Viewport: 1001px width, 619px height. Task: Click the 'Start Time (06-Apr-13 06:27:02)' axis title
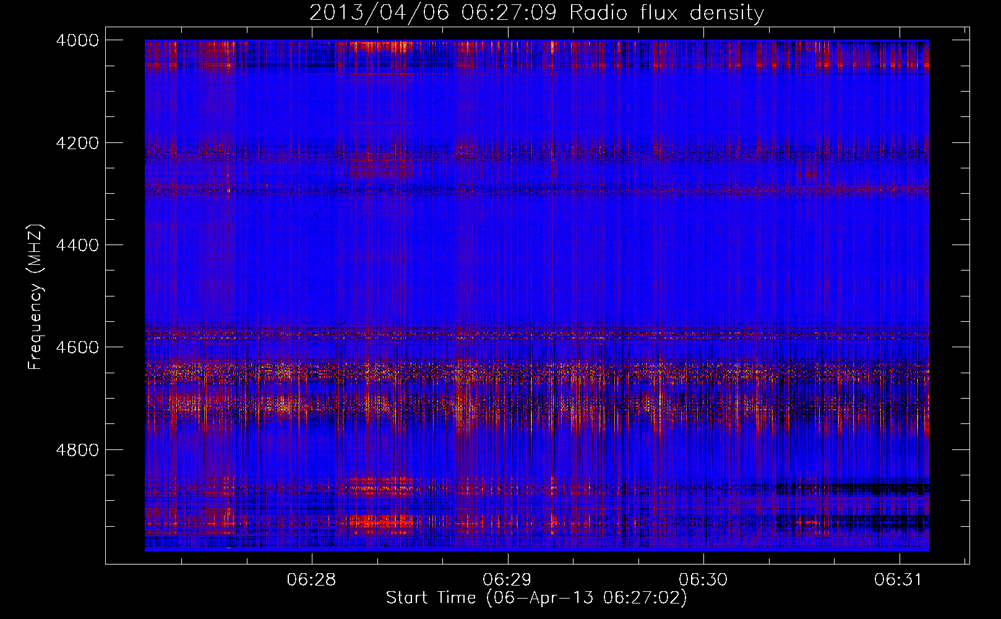(536, 598)
